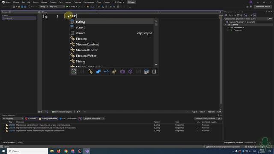Select 'string' keyword suggestion
This screenshot has height=154, width=274.
click(112, 21)
